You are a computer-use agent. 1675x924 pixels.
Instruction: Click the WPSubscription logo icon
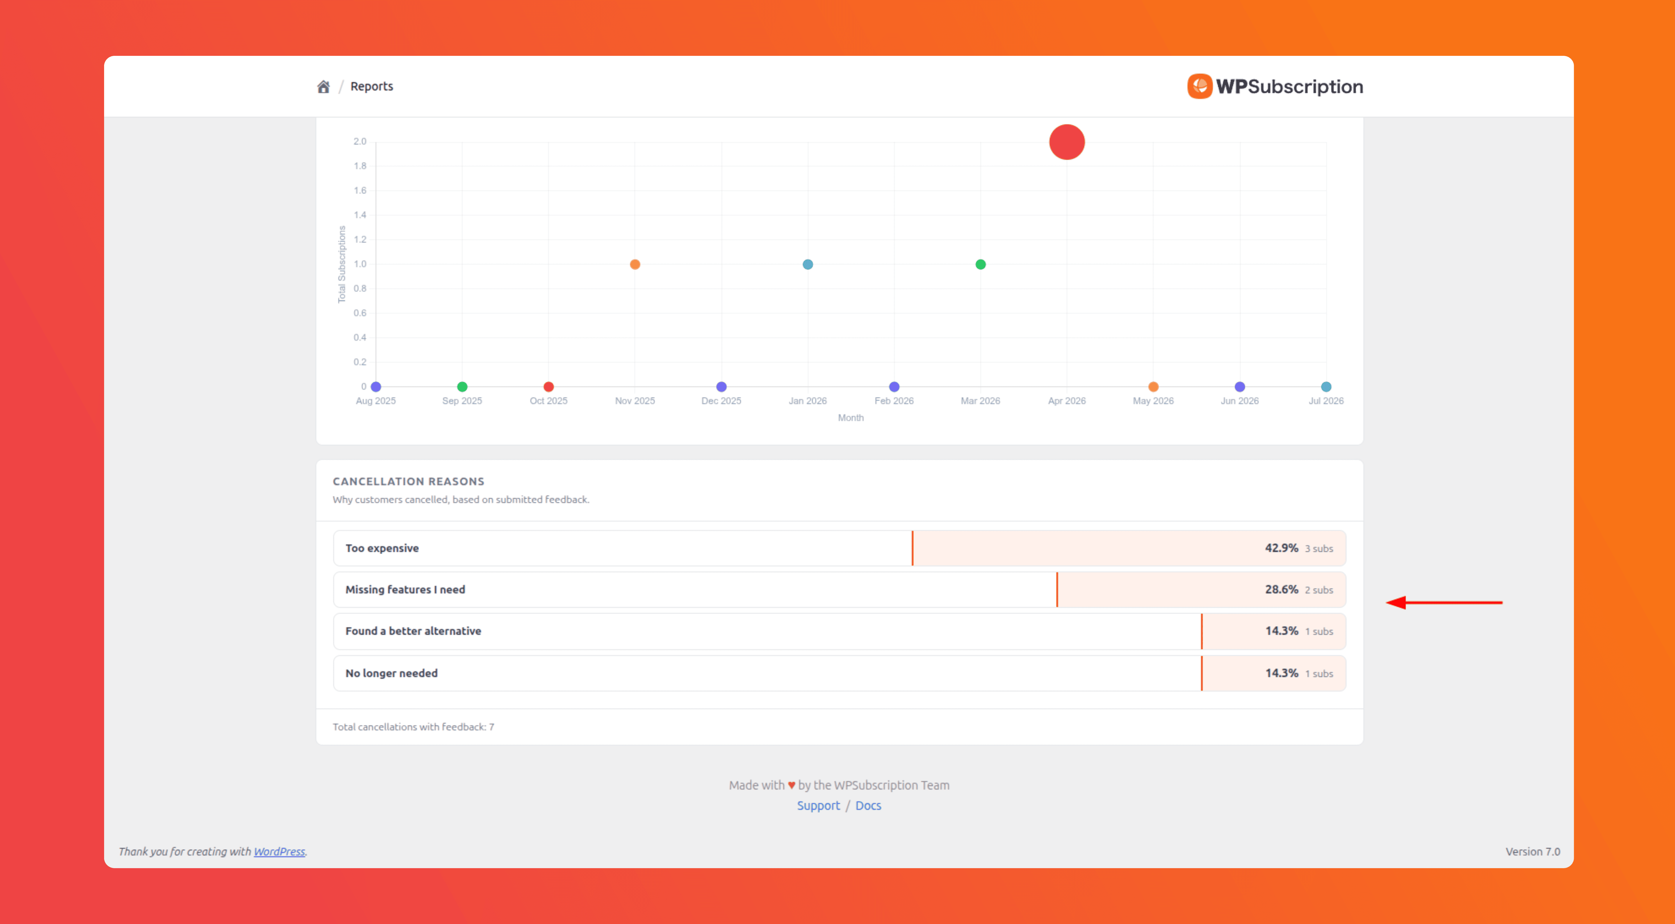point(1200,86)
